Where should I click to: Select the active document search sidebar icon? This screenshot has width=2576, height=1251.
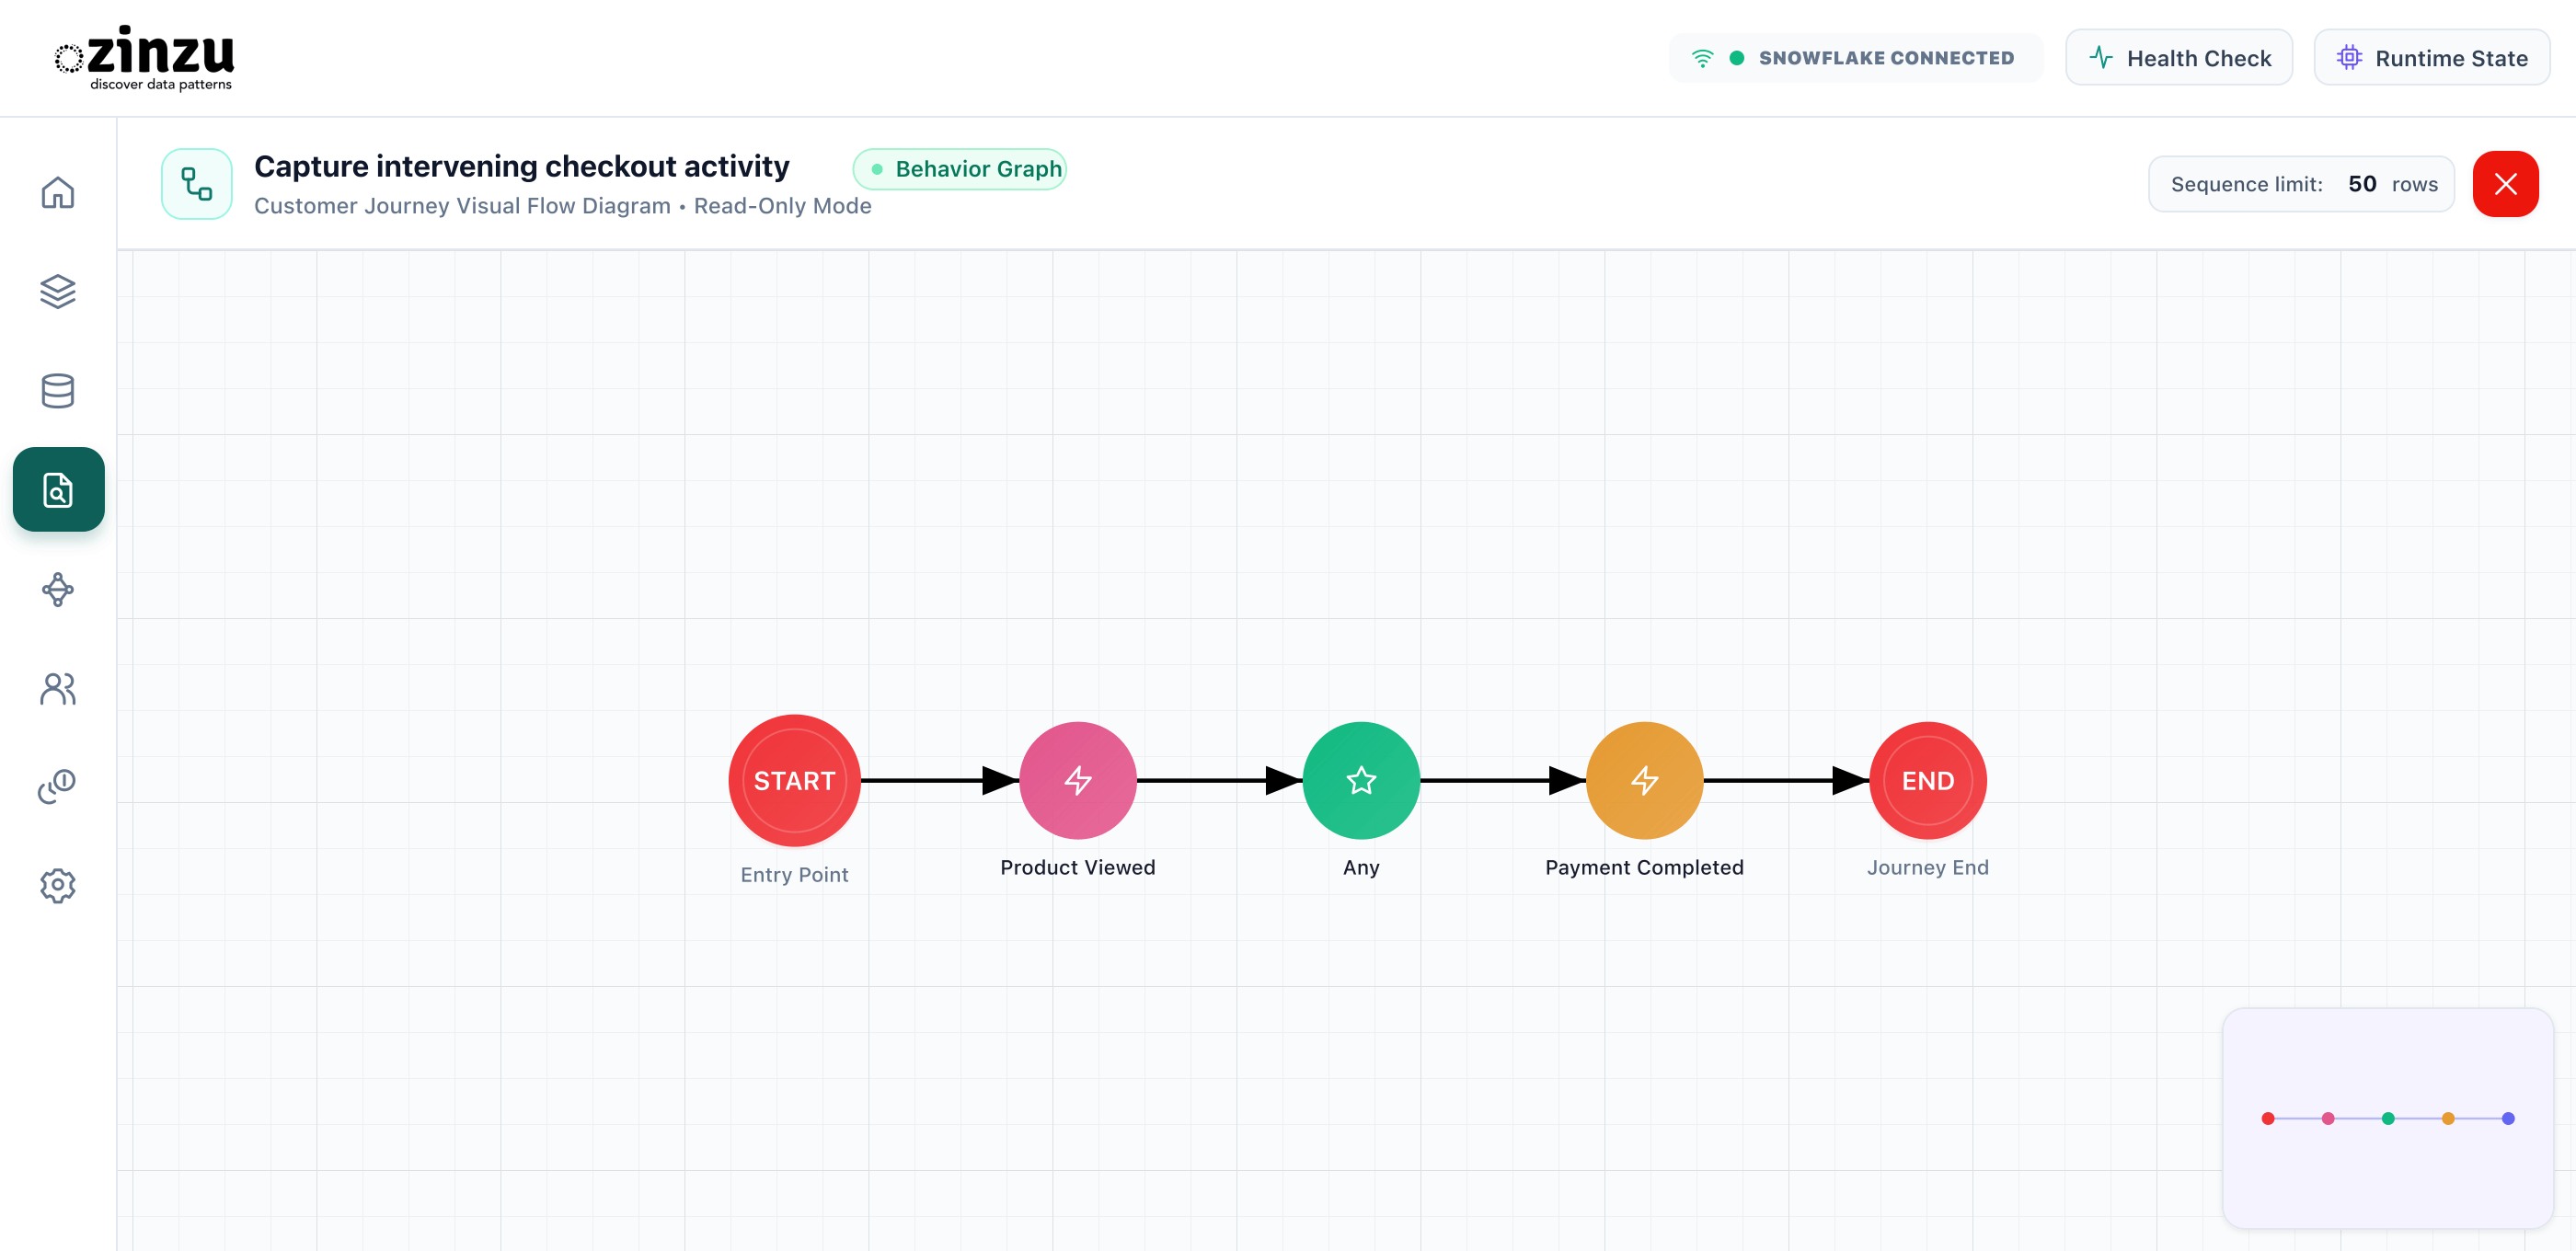(58, 489)
